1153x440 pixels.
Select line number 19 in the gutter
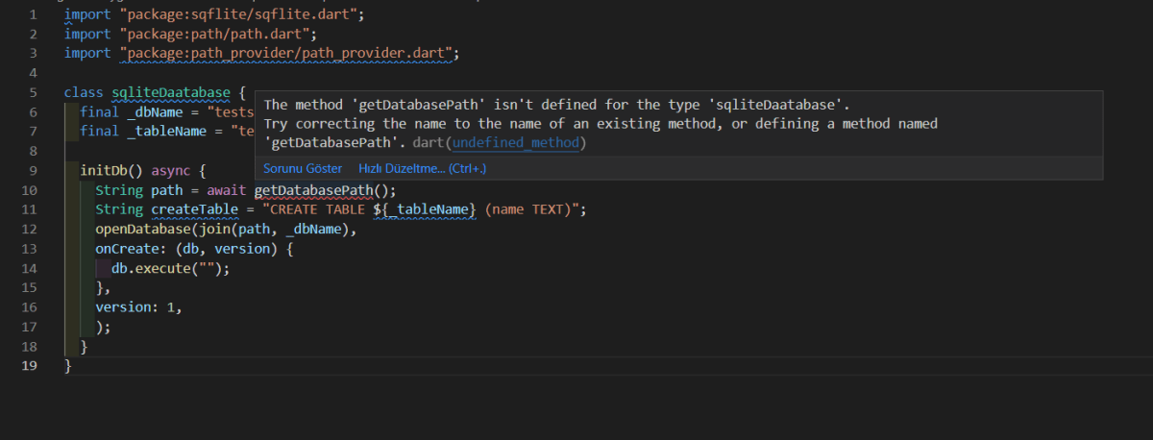[x=31, y=366]
